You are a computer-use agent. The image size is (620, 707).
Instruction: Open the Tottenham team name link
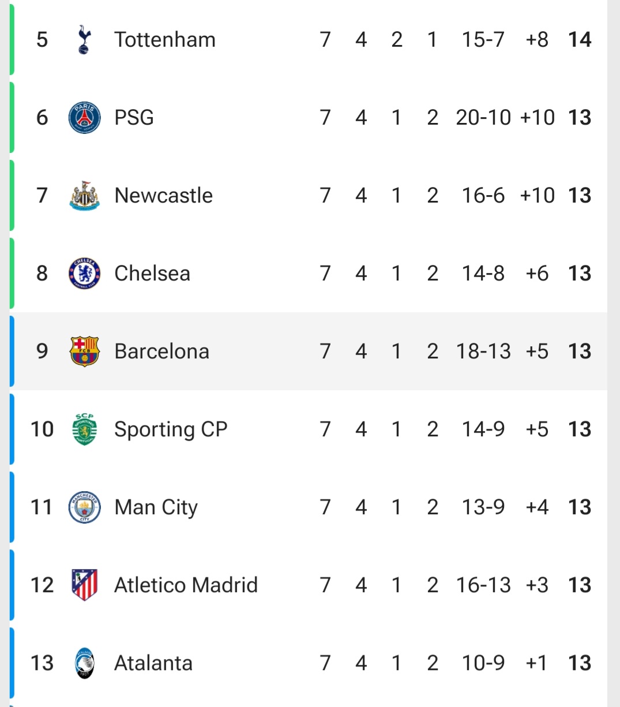[165, 40]
